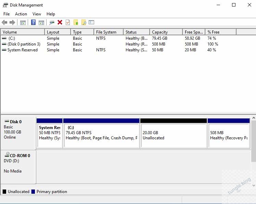Sort by the Type column header
256x204 pixels.
pyautogui.click(x=82, y=32)
